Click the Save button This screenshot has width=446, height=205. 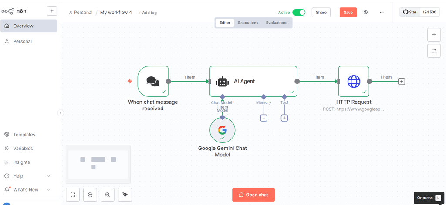click(x=348, y=13)
